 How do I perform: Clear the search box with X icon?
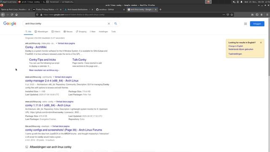[x=109, y=24]
